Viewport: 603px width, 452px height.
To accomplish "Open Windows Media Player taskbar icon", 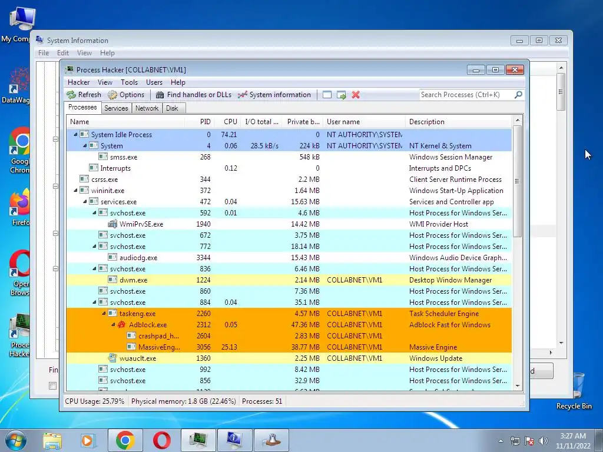I will [x=87, y=440].
